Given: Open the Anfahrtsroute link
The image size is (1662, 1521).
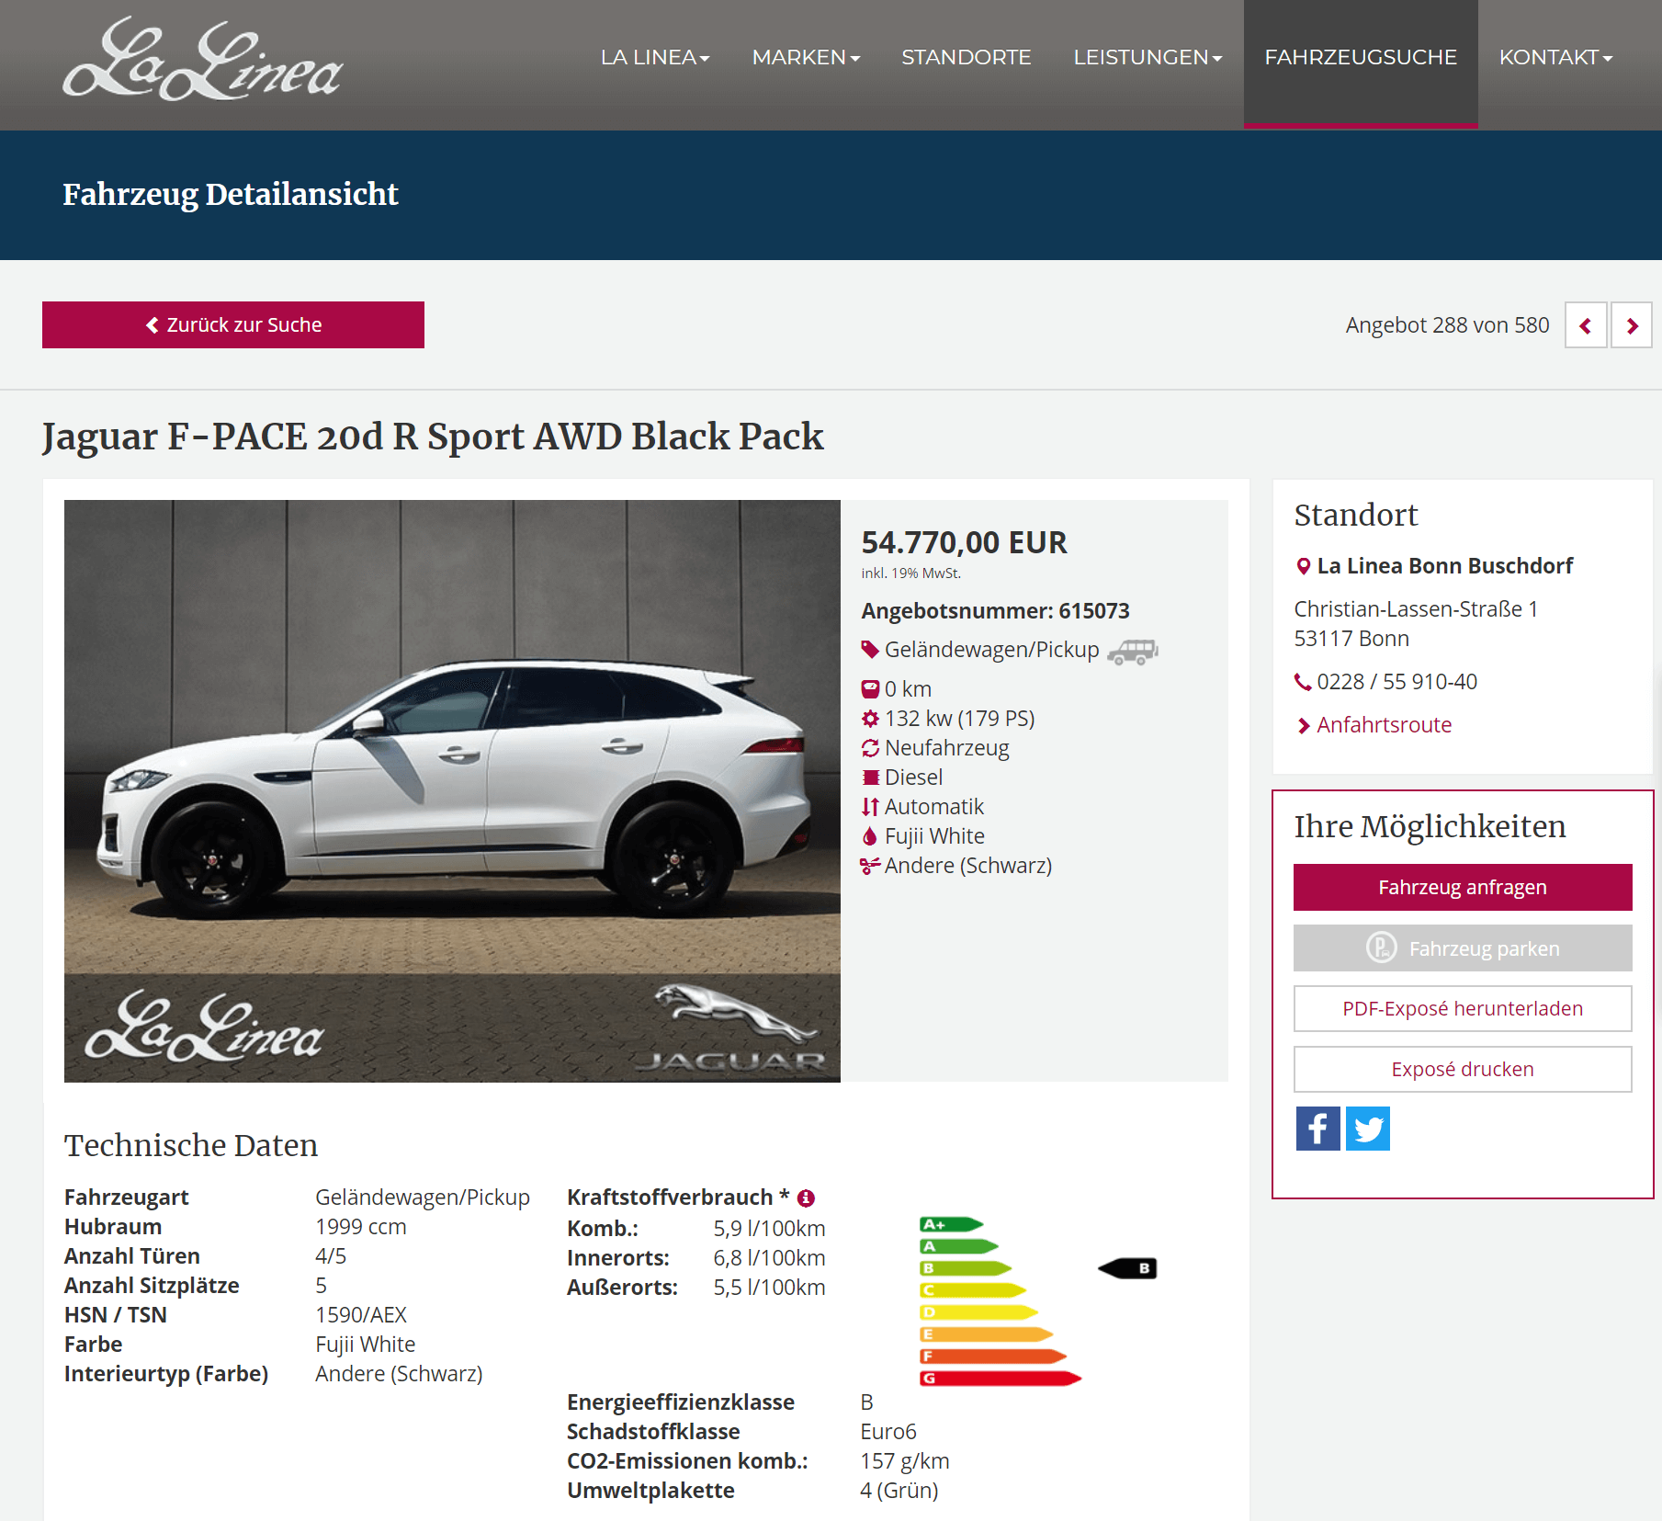Looking at the screenshot, I should 1384,725.
